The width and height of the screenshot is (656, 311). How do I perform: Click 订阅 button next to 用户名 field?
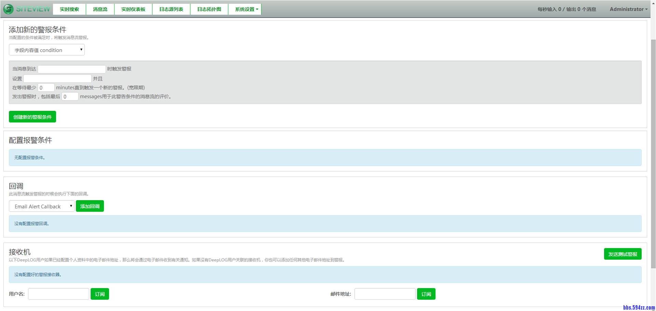coord(100,294)
